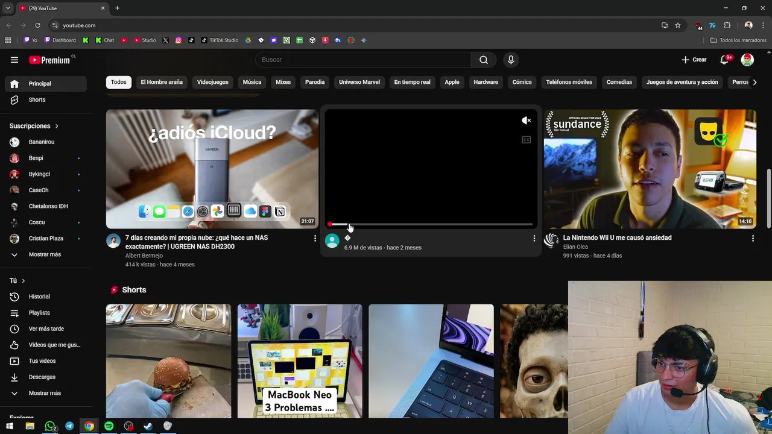Select the Música chip
This screenshot has width=772, height=434.
tap(252, 82)
